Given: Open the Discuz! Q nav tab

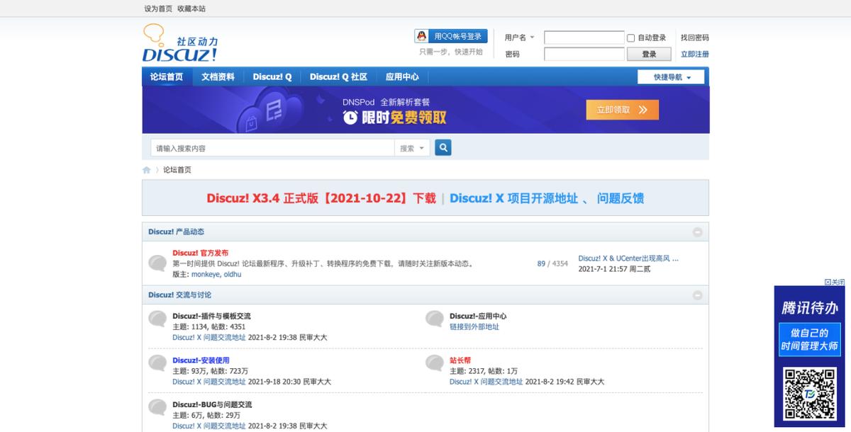Looking at the screenshot, I should tap(272, 77).
